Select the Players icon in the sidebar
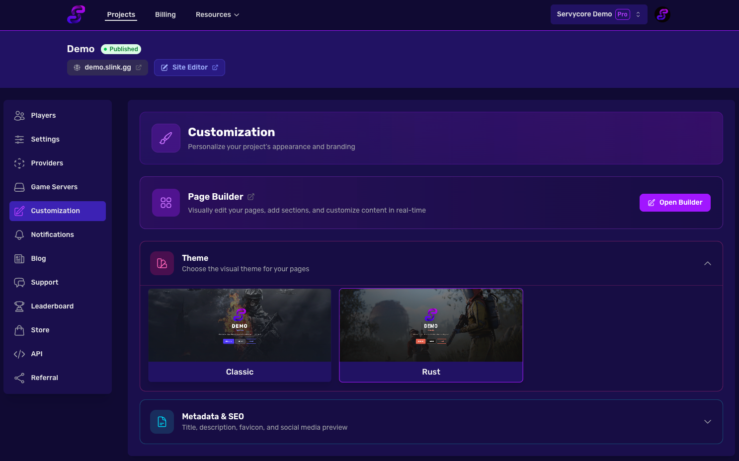The width and height of the screenshot is (739, 461). 19,115
